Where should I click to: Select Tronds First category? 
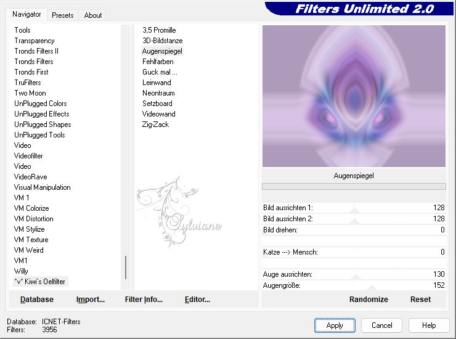(x=31, y=72)
